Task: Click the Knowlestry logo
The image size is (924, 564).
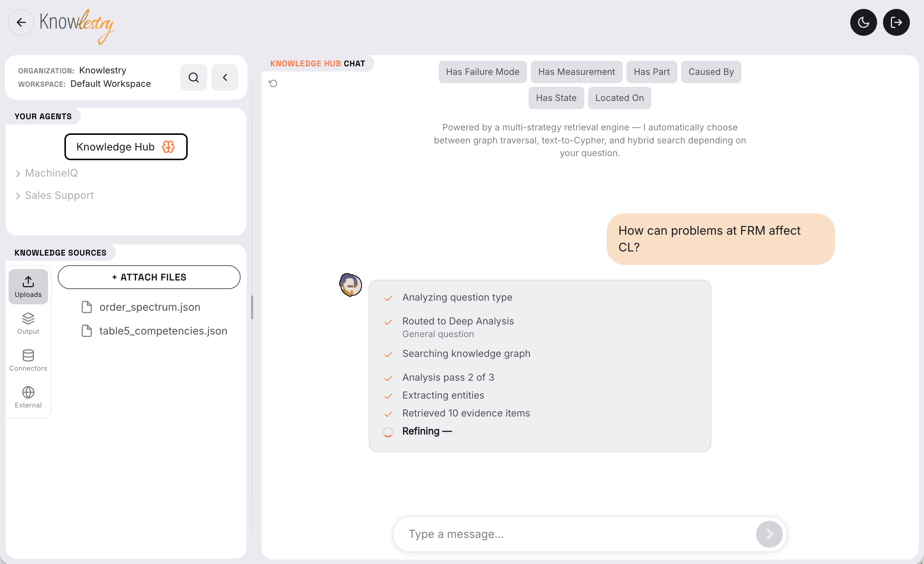Action: click(x=77, y=26)
